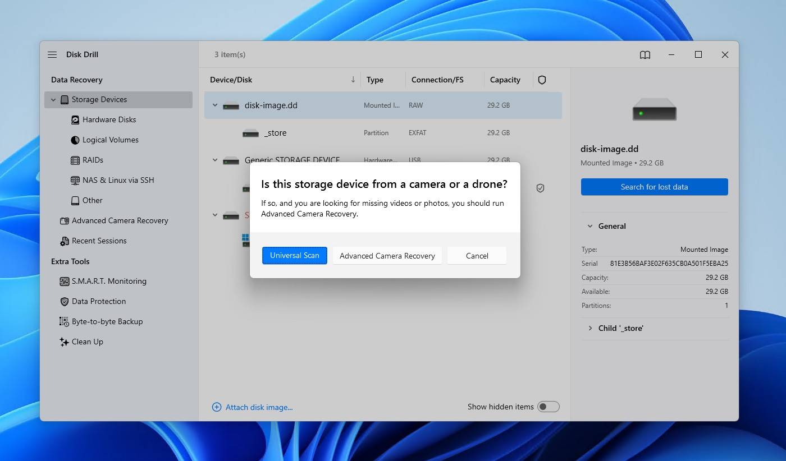Collapse the third disk row chevron
This screenshot has height=461, width=786.
[214, 215]
